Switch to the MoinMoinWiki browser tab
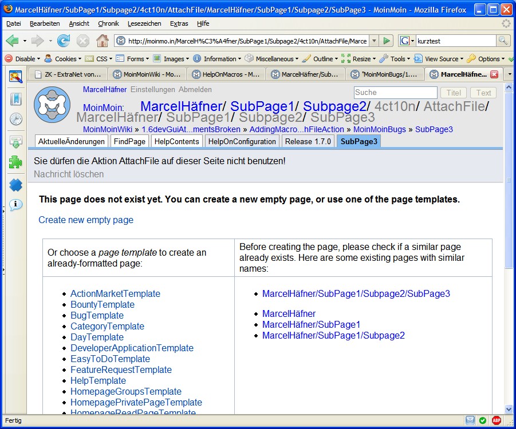 point(147,74)
